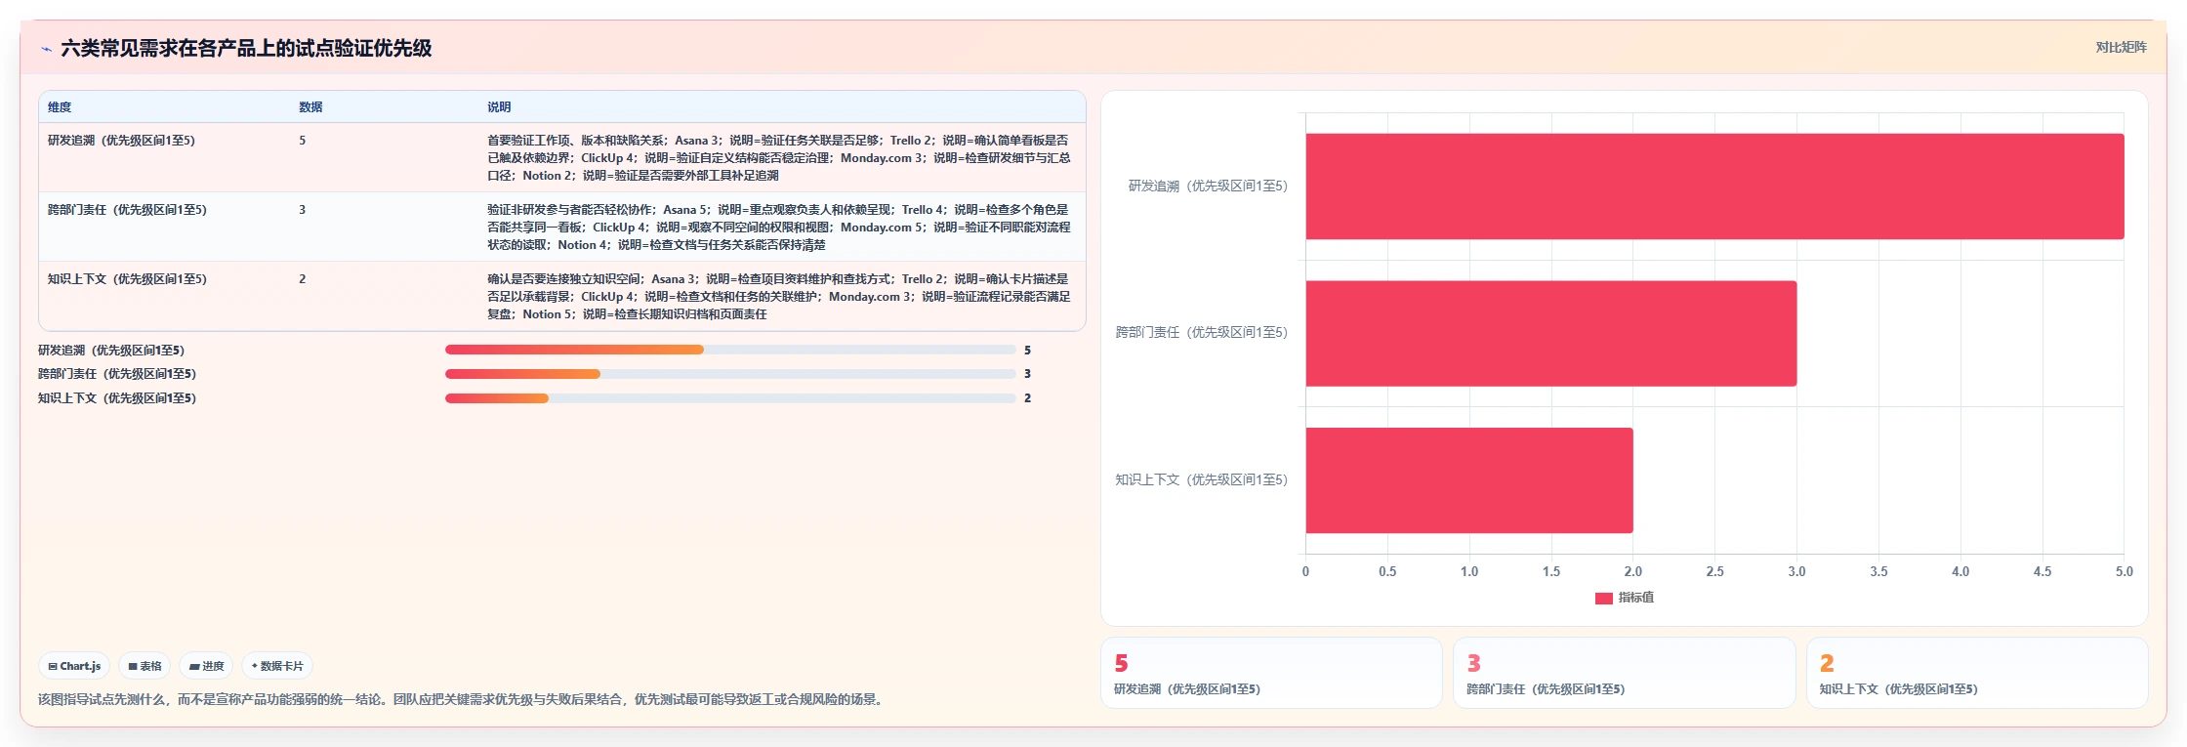Screen dimensions: 2187x747
Task: Open the 知识上下文 stat card showing 2
Action: (1977, 673)
